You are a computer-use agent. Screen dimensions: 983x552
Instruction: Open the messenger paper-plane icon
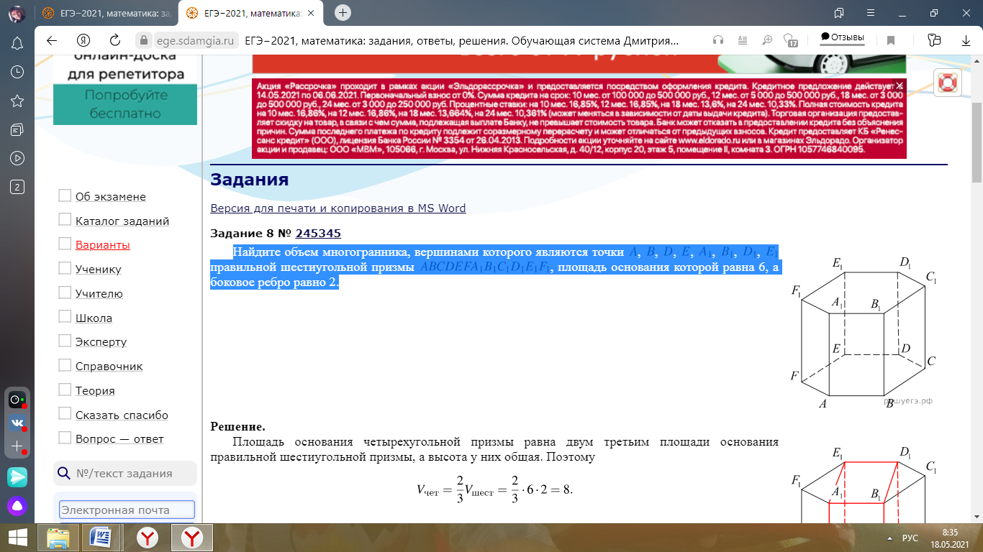point(17,476)
